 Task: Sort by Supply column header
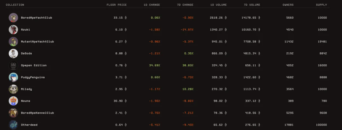[x=321, y=5]
